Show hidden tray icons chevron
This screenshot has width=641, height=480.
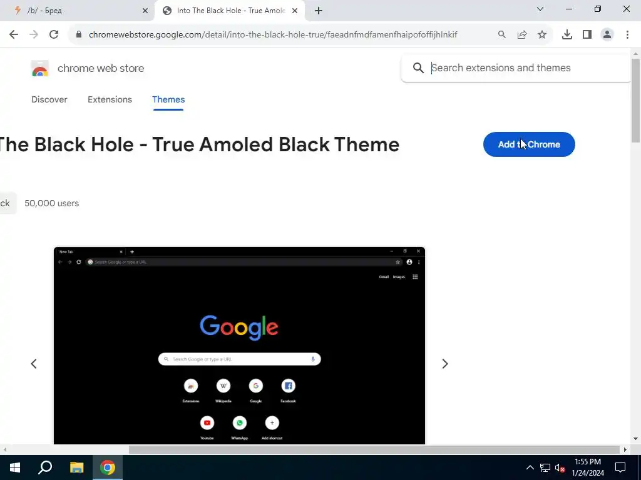(x=530, y=467)
